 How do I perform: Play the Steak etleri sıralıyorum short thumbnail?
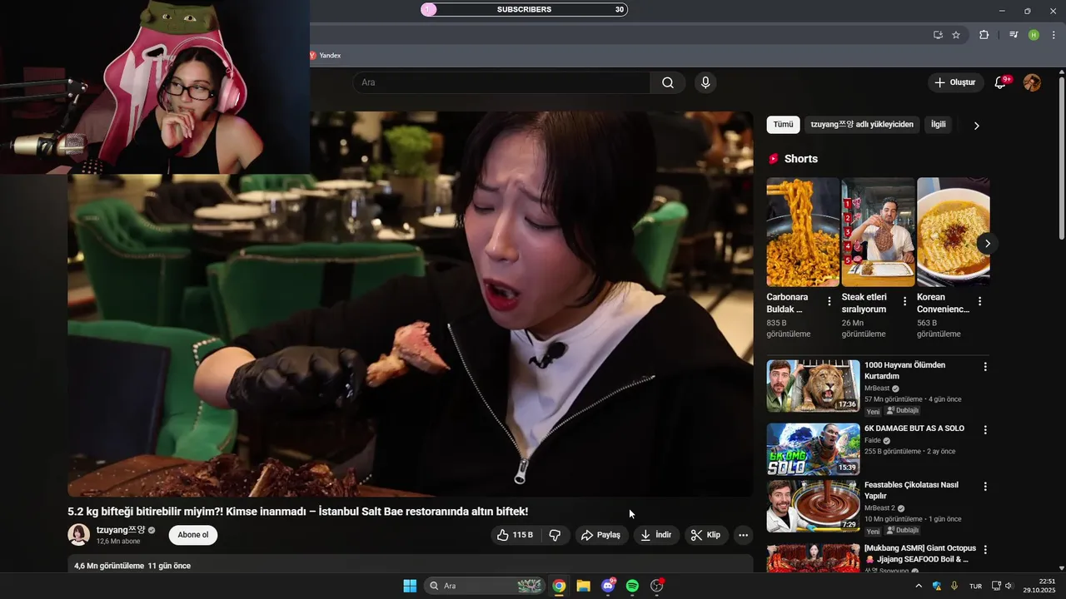tap(878, 232)
